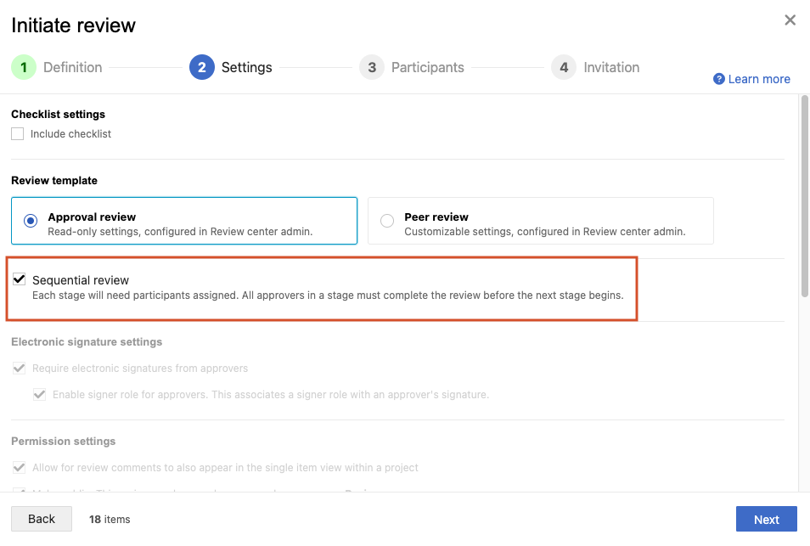Click the Back button

(42, 519)
